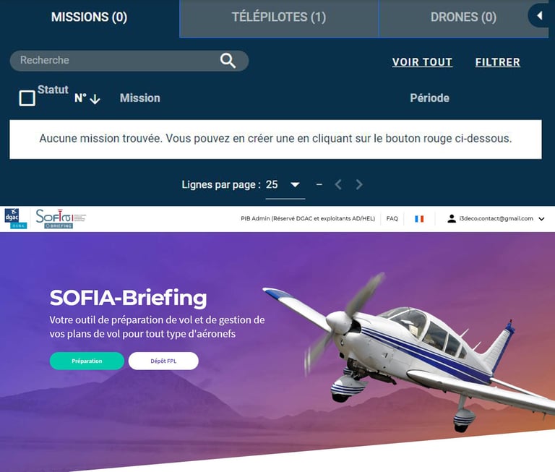Click the DGAC DSNA logo
The width and height of the screenshot is (555, 472).
(16, 218)
